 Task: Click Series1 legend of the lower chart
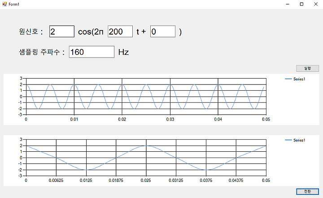[x=295, y=140]
